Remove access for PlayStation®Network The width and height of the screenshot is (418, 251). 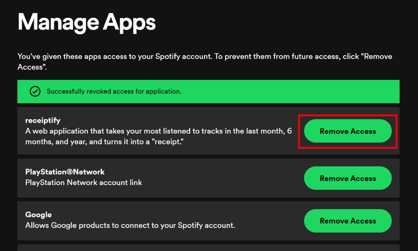[348, 178]
